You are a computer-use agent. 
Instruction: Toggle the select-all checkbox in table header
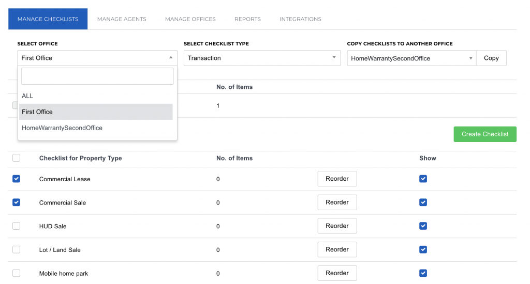tap(16, 158)
